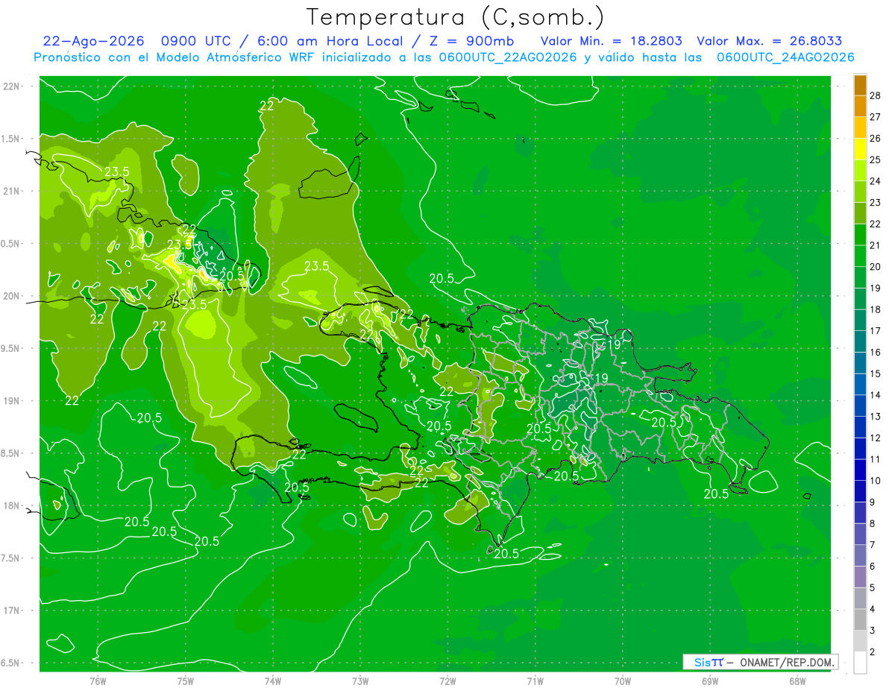Click the "21N" latitude axis label
895x691 pixels.
11,192
